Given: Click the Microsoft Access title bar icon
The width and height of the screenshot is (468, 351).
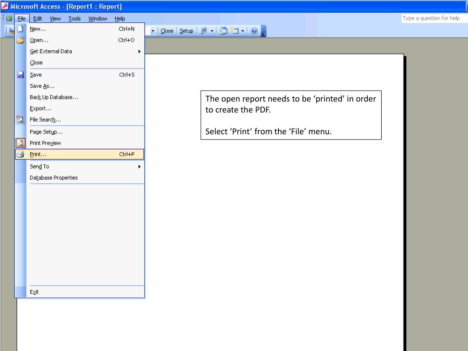Looking at the screenshot, I should 5,6.
